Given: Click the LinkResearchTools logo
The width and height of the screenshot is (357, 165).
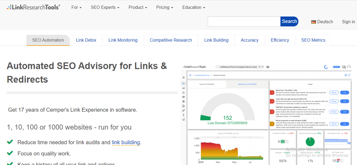Looking at the screenshot, I should pyautogui.click(x=33, y=7).
